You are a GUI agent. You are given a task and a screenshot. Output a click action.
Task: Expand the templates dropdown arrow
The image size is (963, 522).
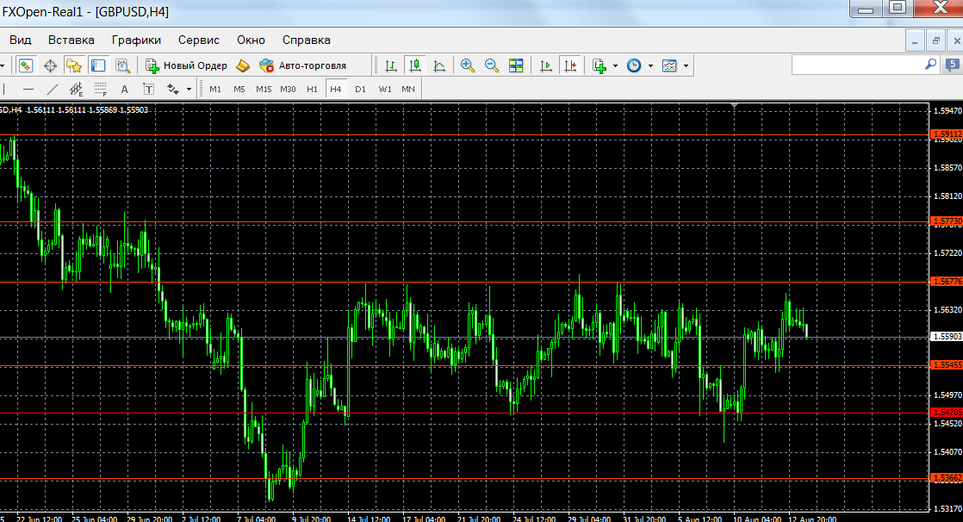coord(686,65)
